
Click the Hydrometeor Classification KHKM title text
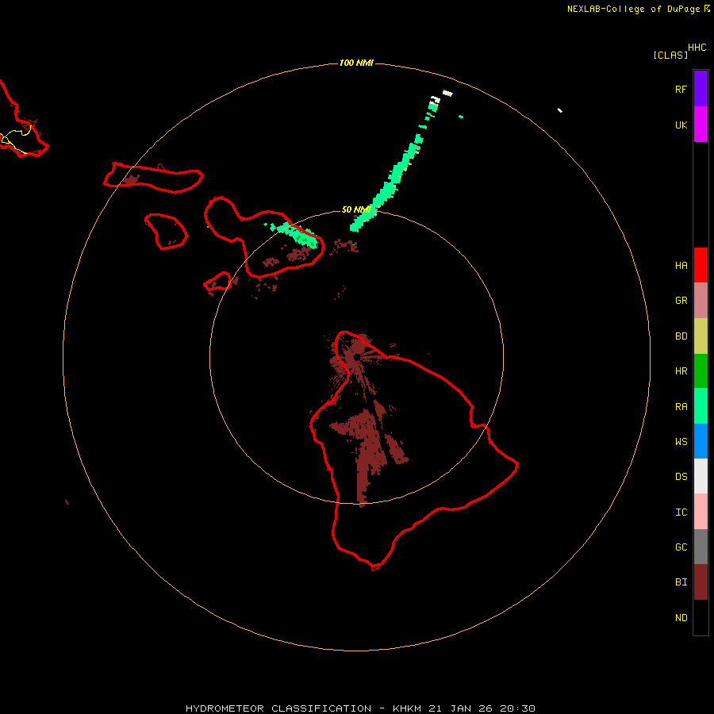coord(360,708)
